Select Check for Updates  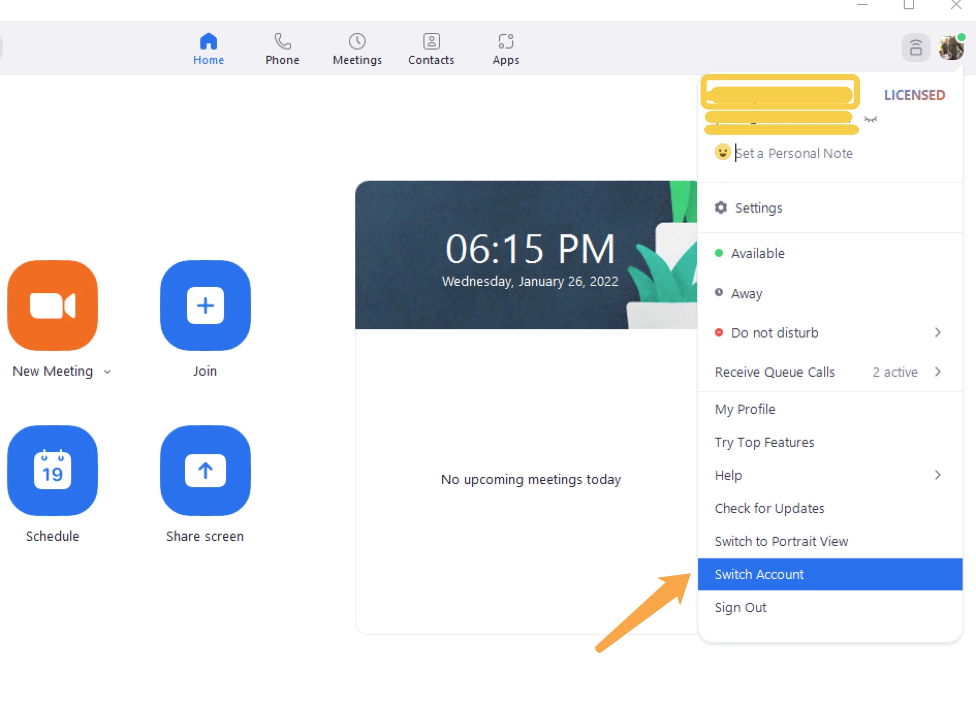coord(830,508)
